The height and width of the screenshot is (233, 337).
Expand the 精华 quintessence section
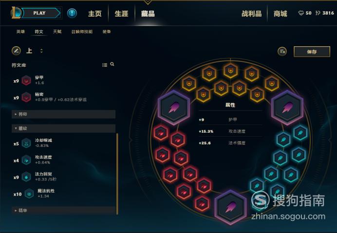(64, 211)
